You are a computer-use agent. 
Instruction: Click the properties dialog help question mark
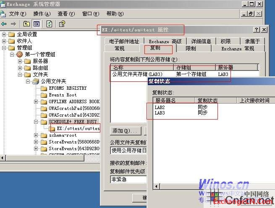(256, 30)
